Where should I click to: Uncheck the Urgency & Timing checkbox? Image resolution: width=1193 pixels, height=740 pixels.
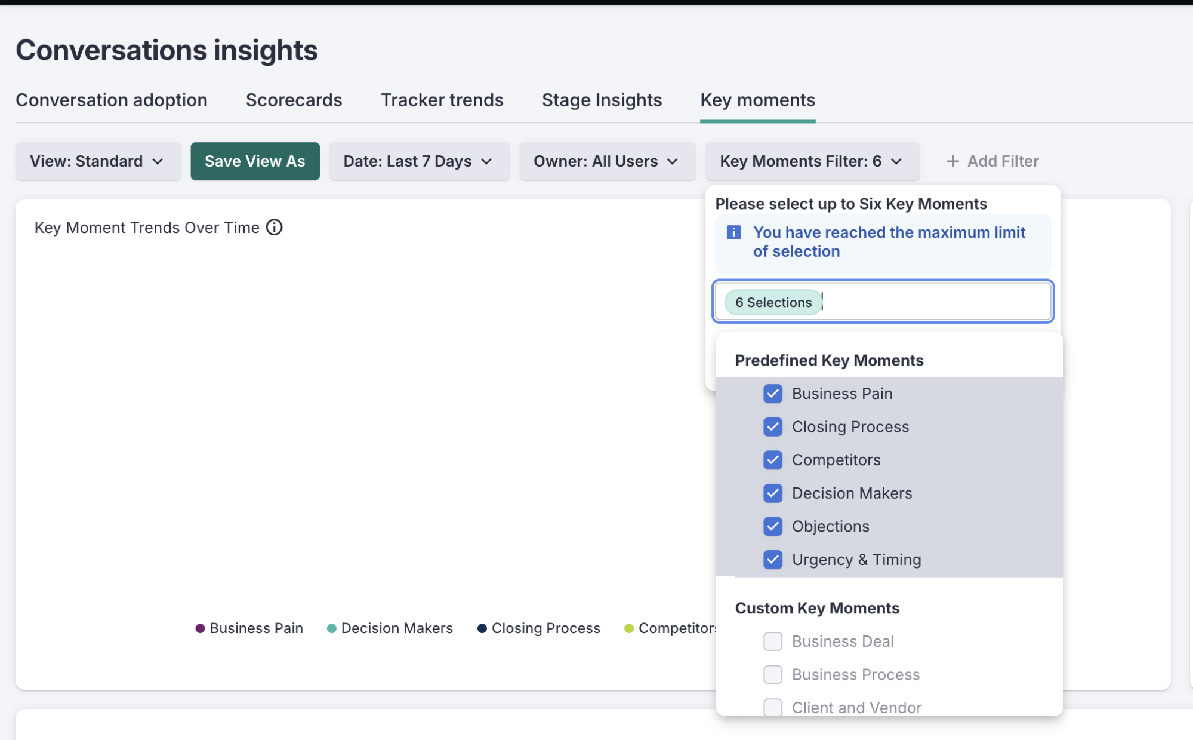(x=773, y=560)
